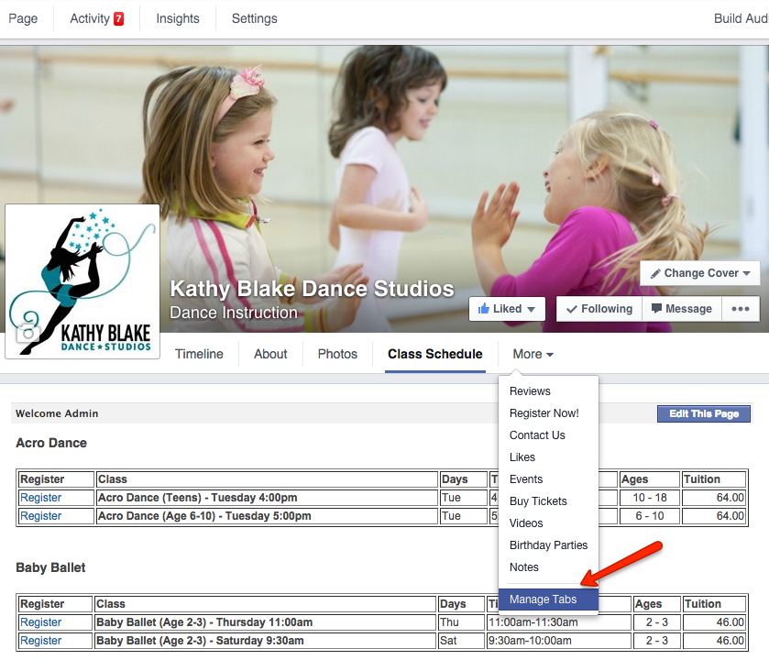Click the Message button
This screenshot has height=660, width=769.
pyautogui.click(x=682, y=309)
